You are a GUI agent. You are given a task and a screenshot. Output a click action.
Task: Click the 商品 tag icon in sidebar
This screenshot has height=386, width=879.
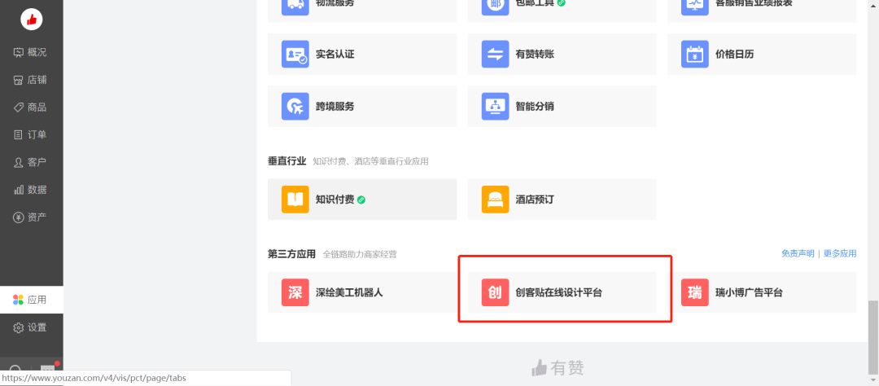pyautogui.click(x=19, y=107)
